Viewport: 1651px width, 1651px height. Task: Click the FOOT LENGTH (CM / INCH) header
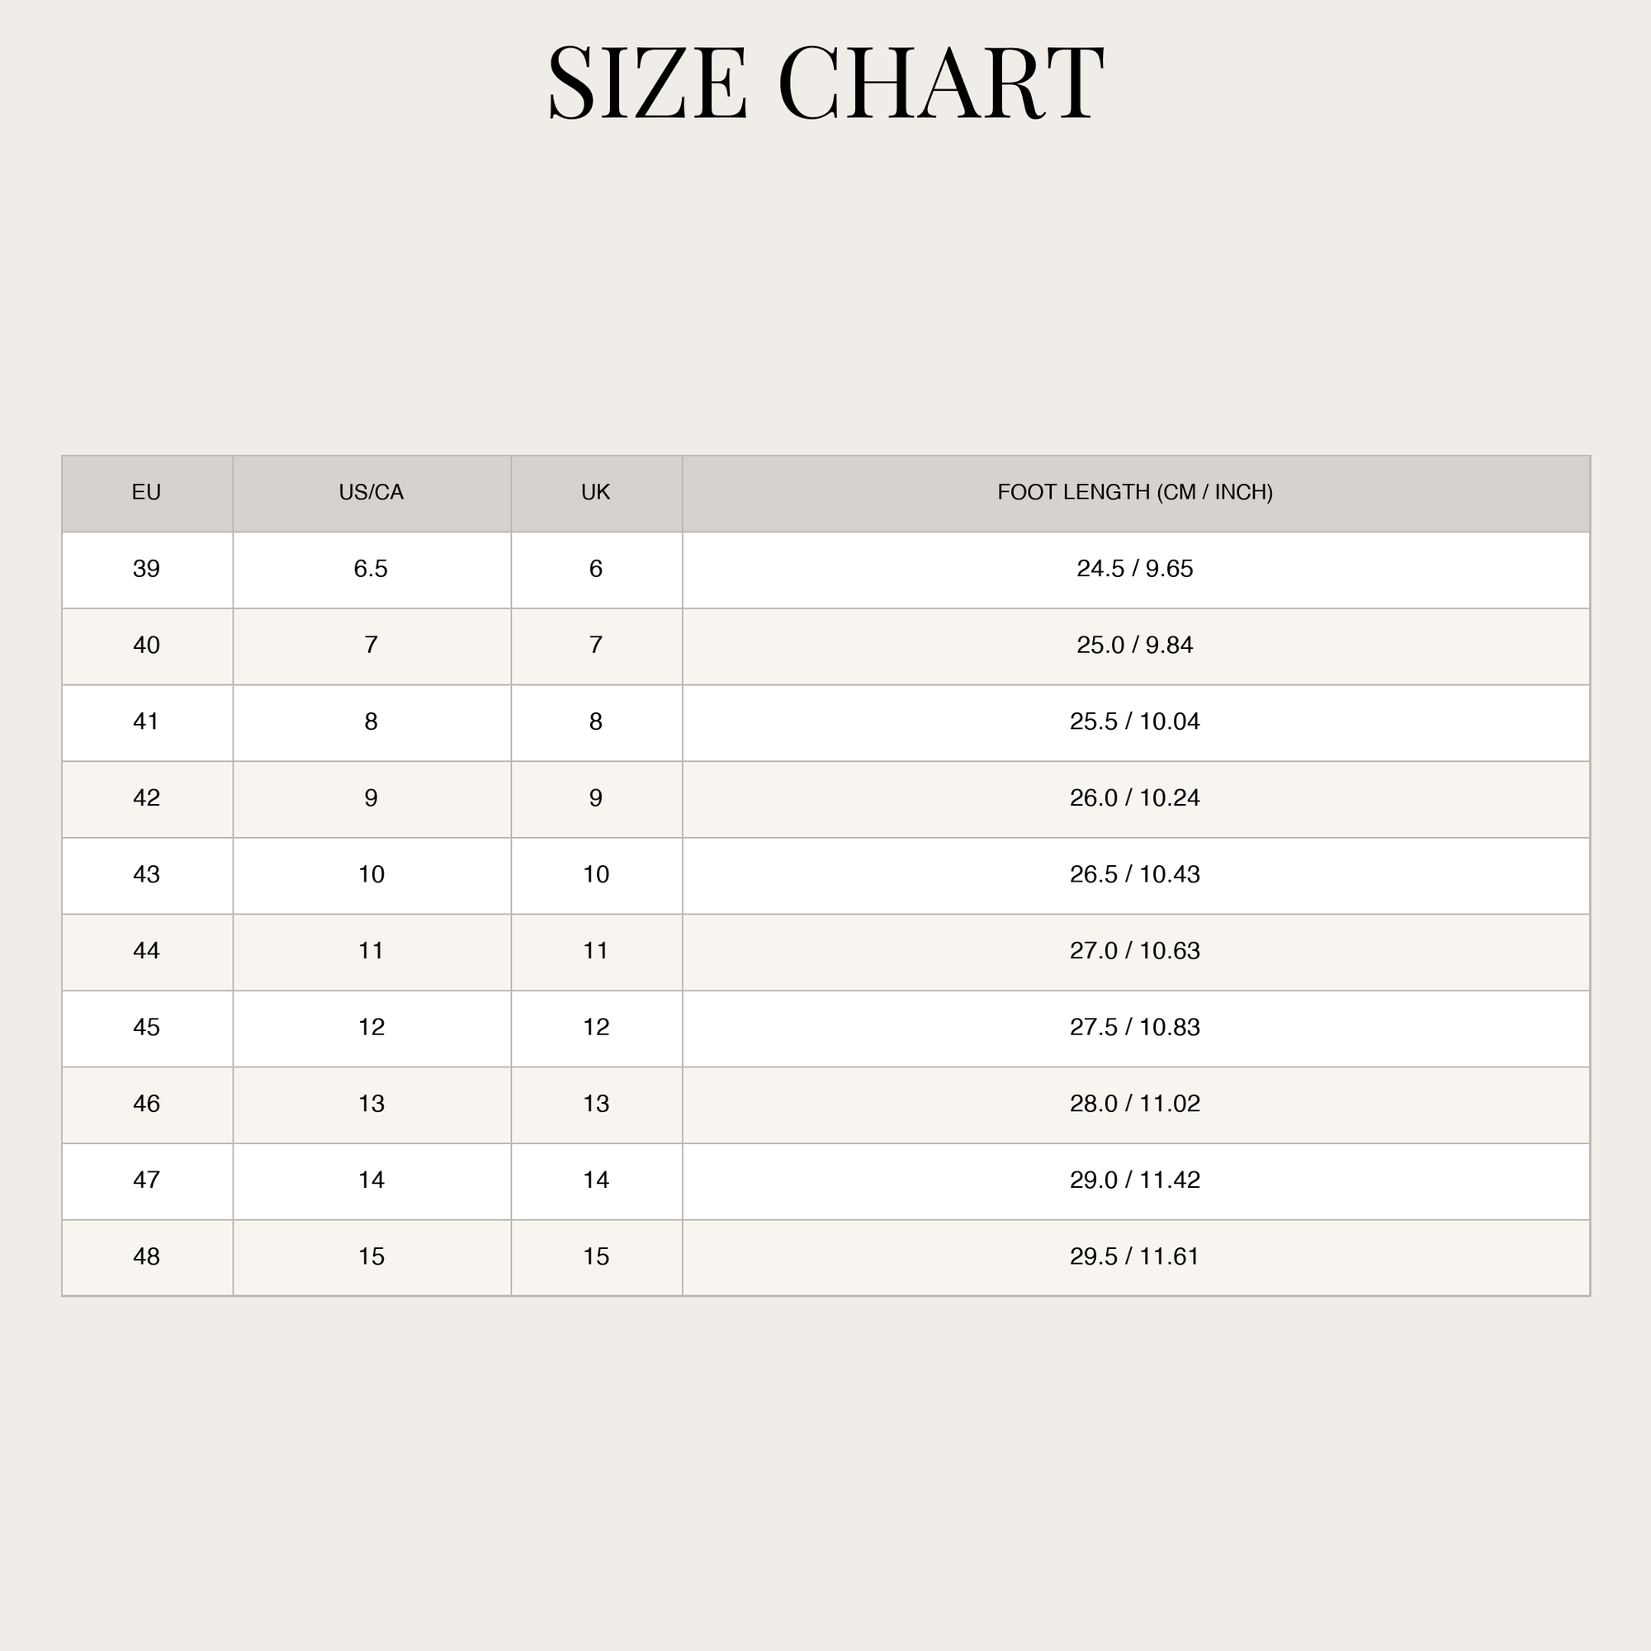(x=1135, y=493)
